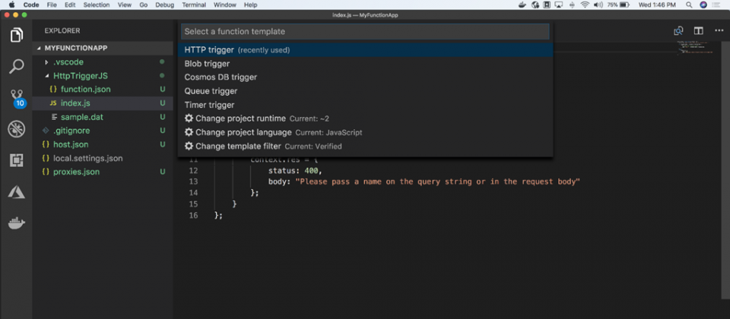Open the Debug view icon
730x319 pixels.
click(16, 130)
